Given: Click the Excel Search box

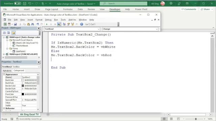Looking at the screenshot, I should (124, 4).
